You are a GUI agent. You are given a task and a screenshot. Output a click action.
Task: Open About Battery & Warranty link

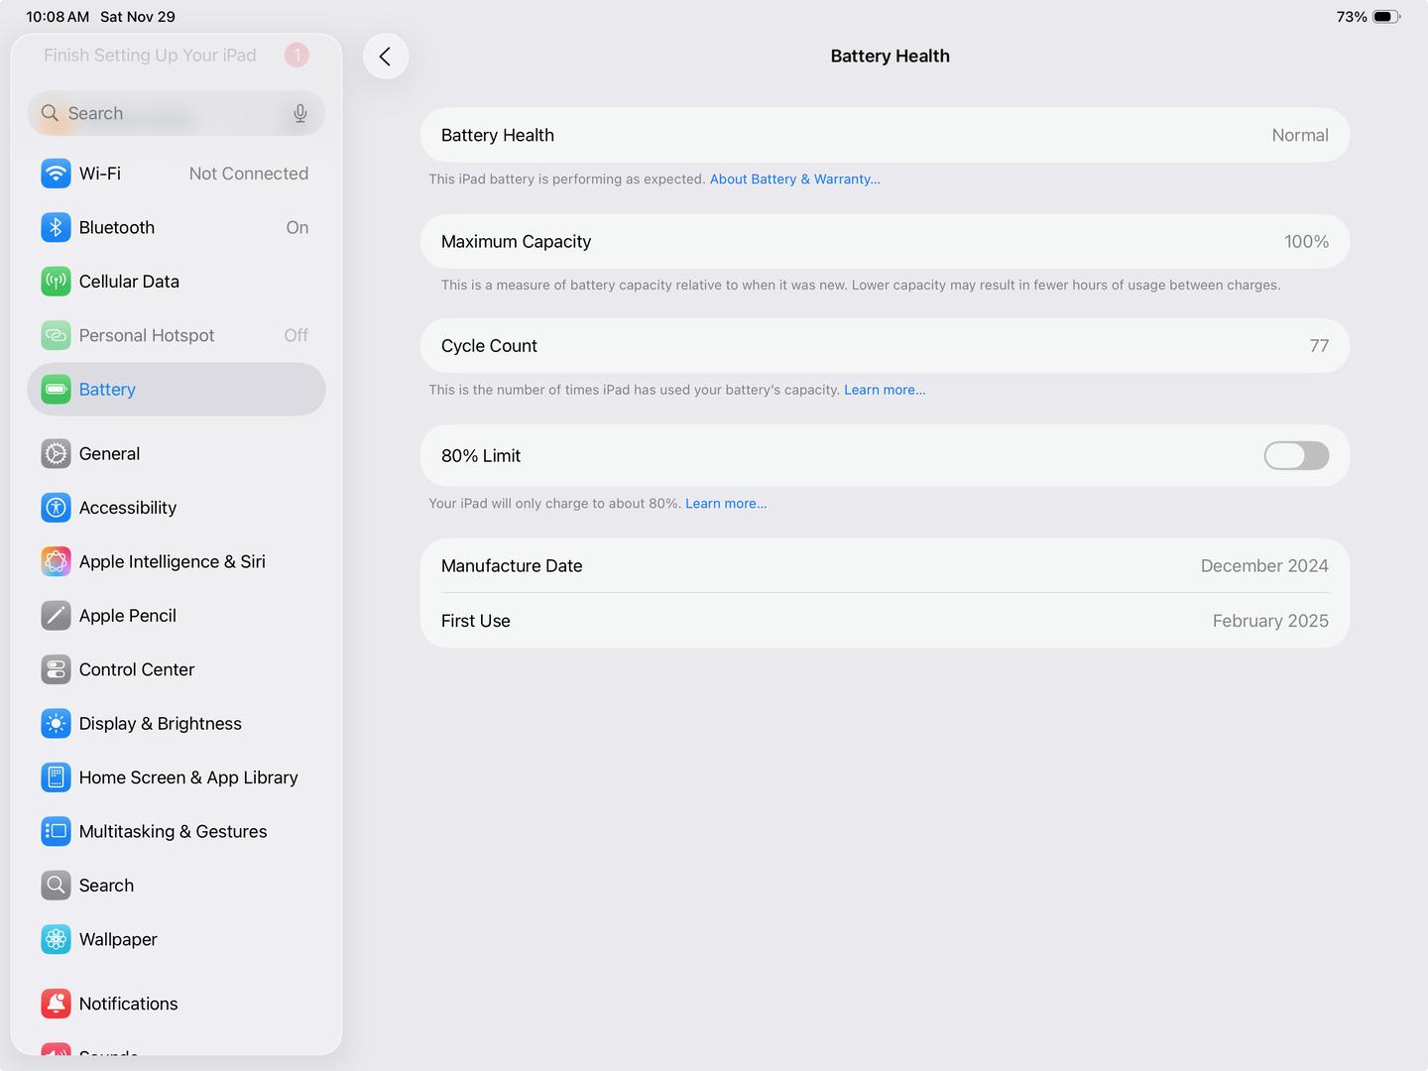(794, 179)
